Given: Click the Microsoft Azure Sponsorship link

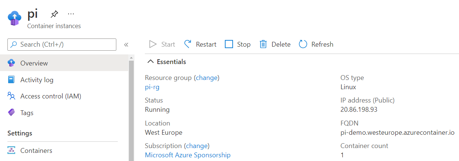Looking at the screenshot, I should tap(187, 155).
